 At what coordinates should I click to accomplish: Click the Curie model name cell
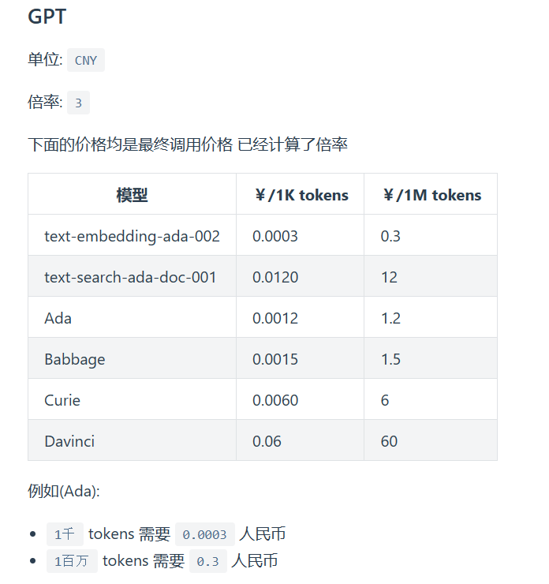click(62, 400)
